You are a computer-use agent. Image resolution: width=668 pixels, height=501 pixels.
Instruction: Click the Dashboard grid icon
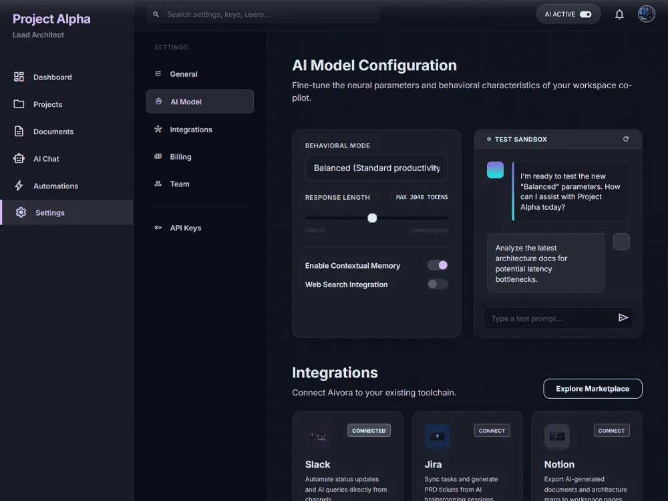(19, 77)
